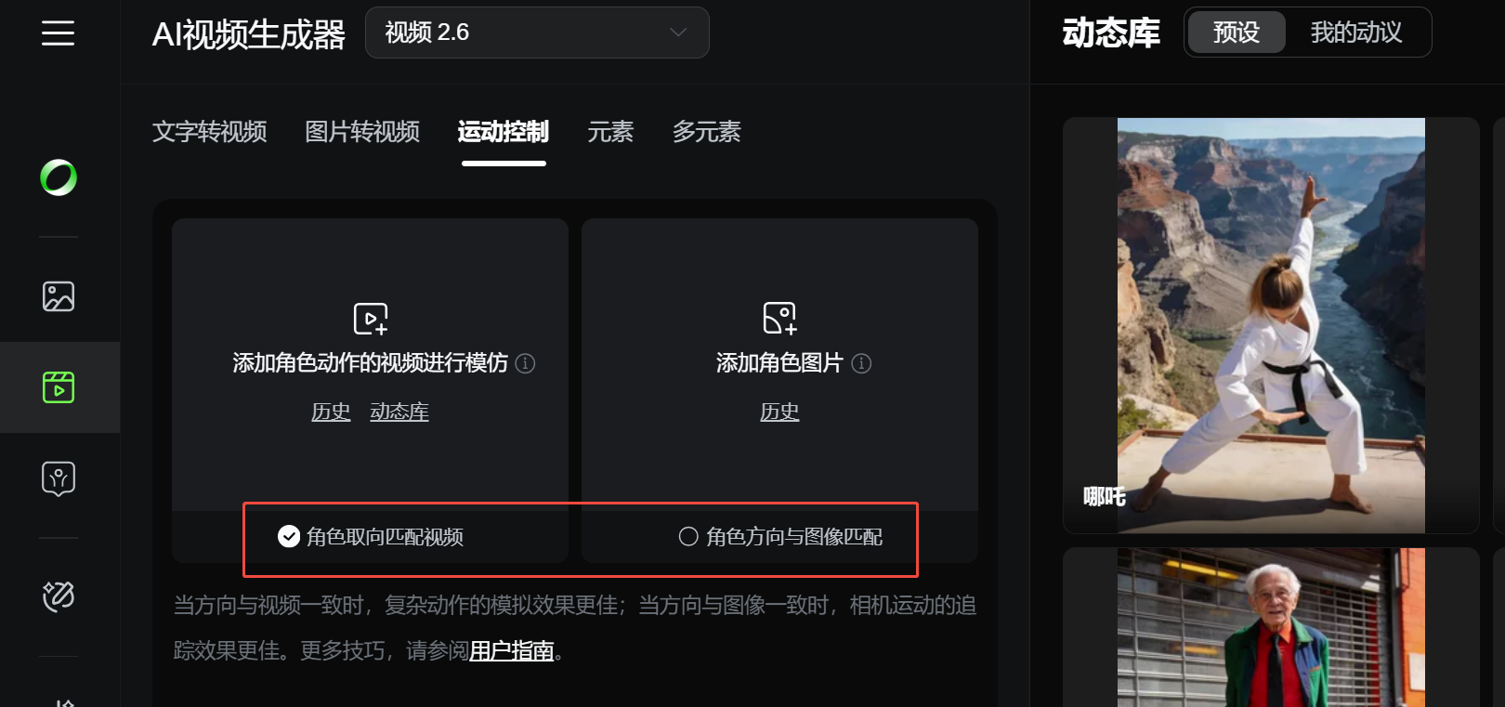Open the 用户指南 link
Image resolution: width=1505 pixels, height=707 pixels.
pos(512,650)
